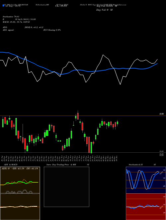The height and width of the screenshot is (220, 166).
Task: Click the last green candlestick on the right
Action: coord(118,123)
